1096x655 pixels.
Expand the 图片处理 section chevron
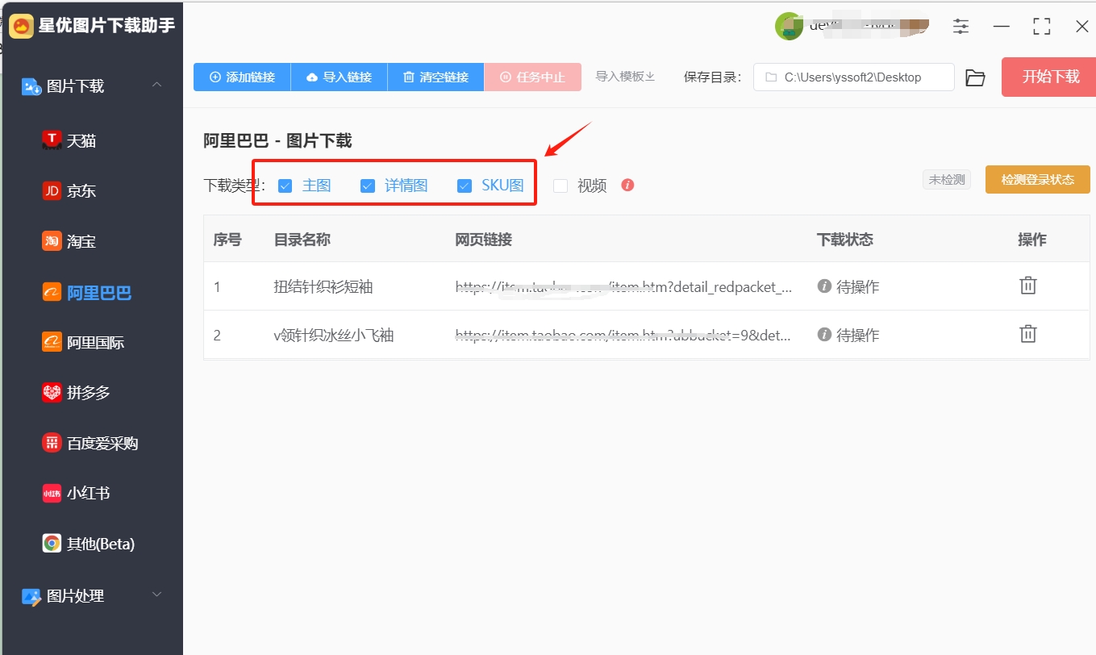157,595
